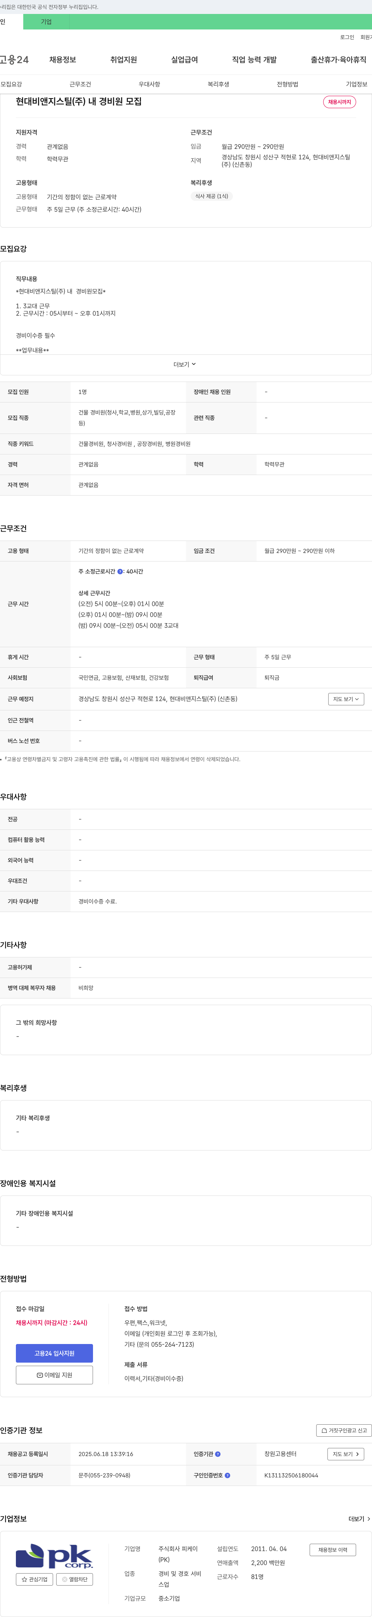372x1617 pixels.
Task: Click the 채용시까지 (마감시간 : 24시) deadline text
Action: click(52, 1323)
